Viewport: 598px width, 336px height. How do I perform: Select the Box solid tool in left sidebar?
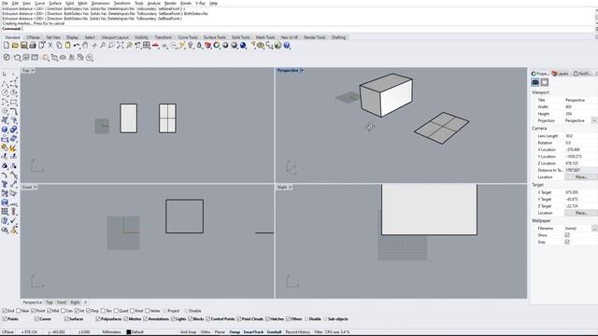(5, 130)
